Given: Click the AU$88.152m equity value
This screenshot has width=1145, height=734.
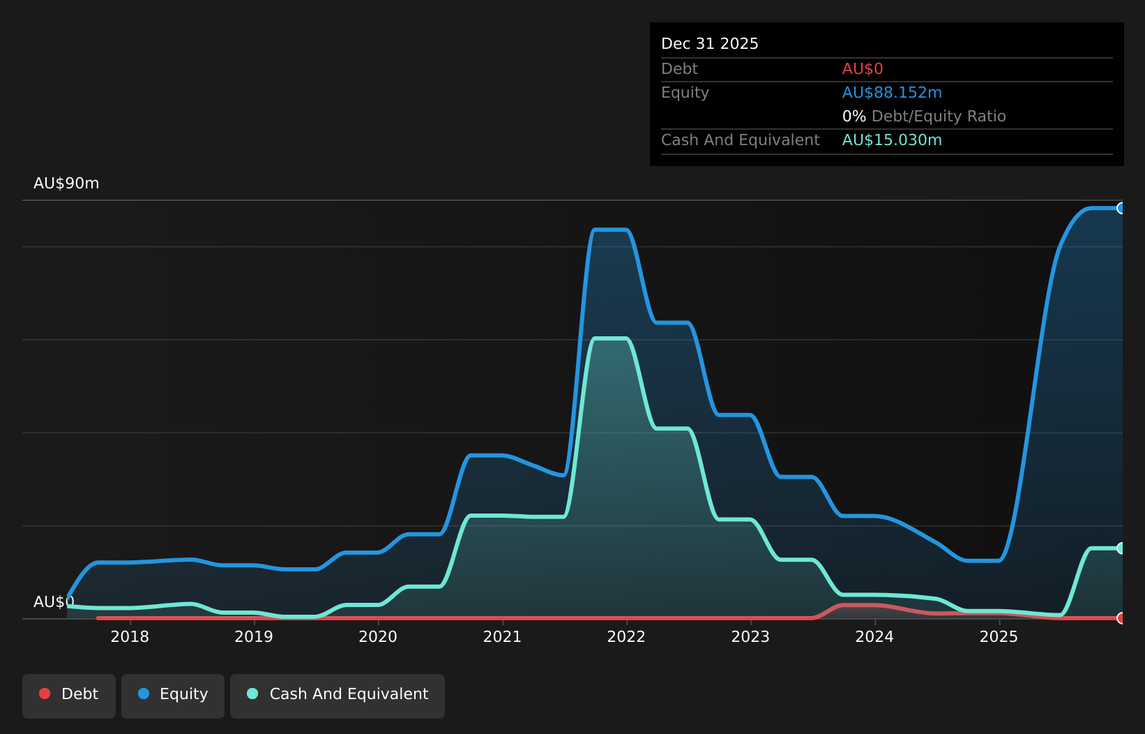Looking at the screenshot, I should [x=892, y=93].
